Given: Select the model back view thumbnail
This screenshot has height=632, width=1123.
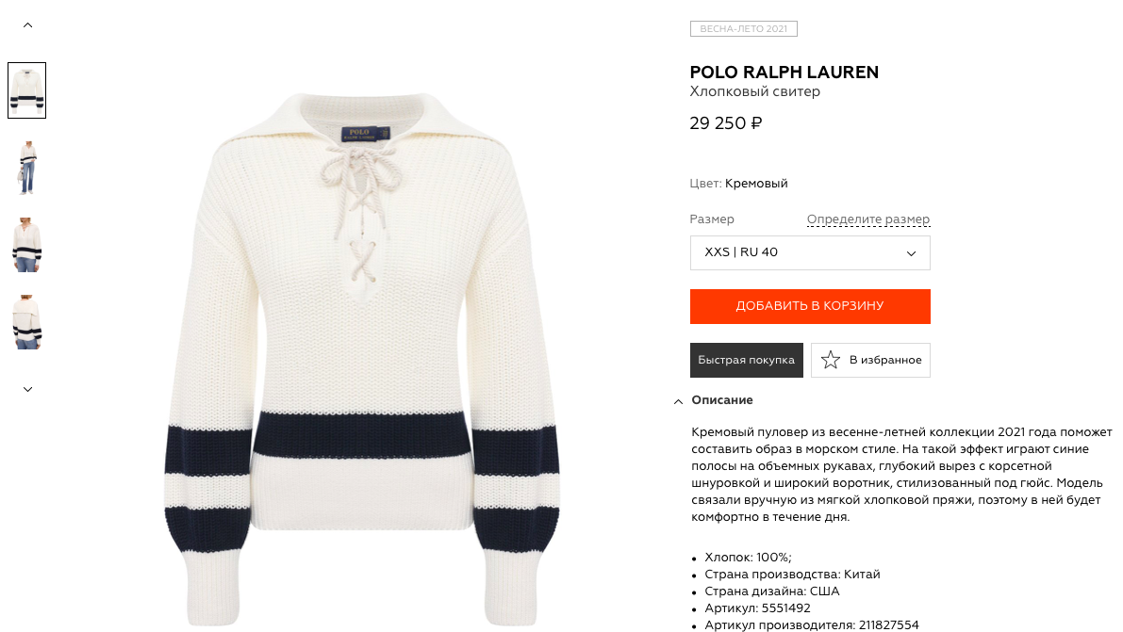Looking at the screenshot, I should coord(27,322).
